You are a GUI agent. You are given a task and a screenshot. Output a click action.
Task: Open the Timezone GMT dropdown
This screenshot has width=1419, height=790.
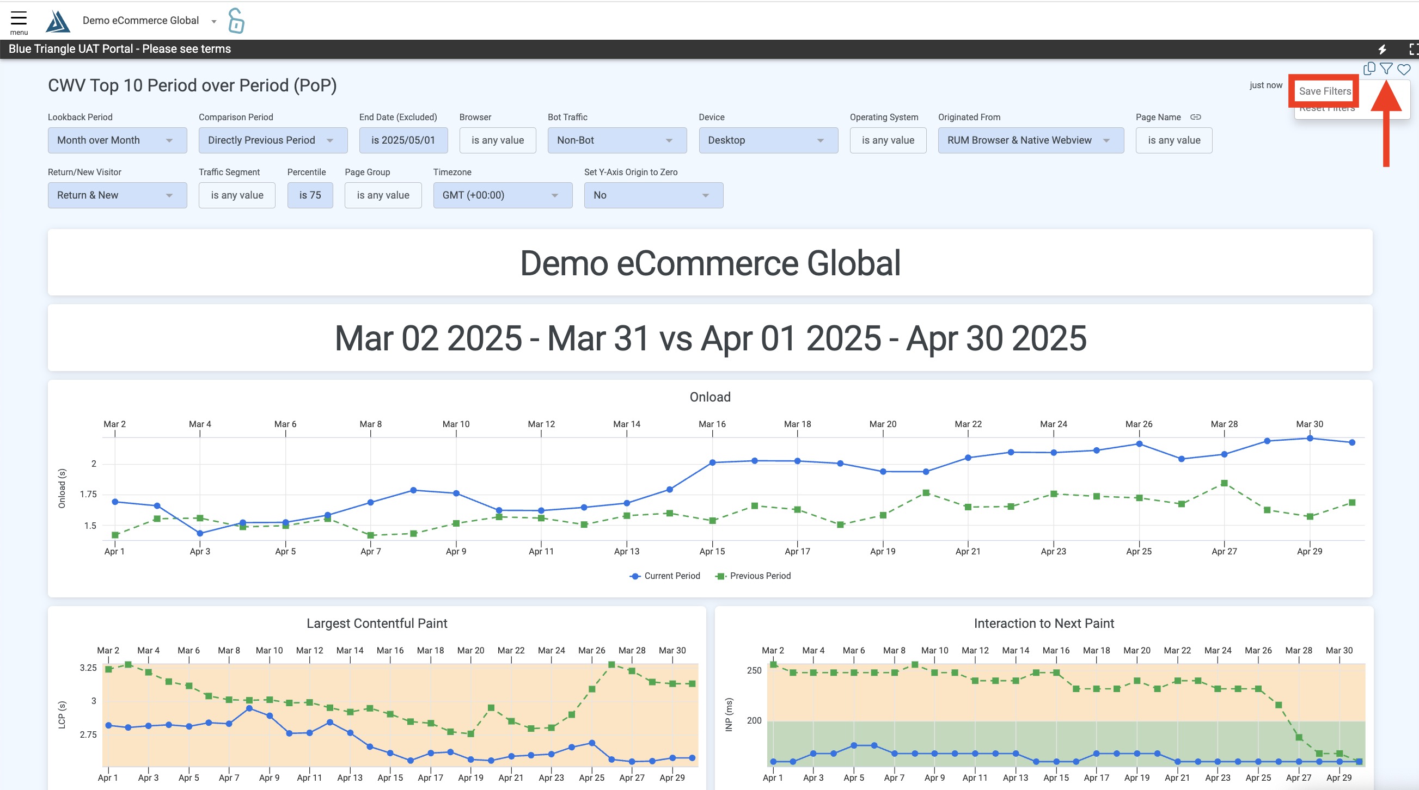pyautogui.click(x=503, y=195)
